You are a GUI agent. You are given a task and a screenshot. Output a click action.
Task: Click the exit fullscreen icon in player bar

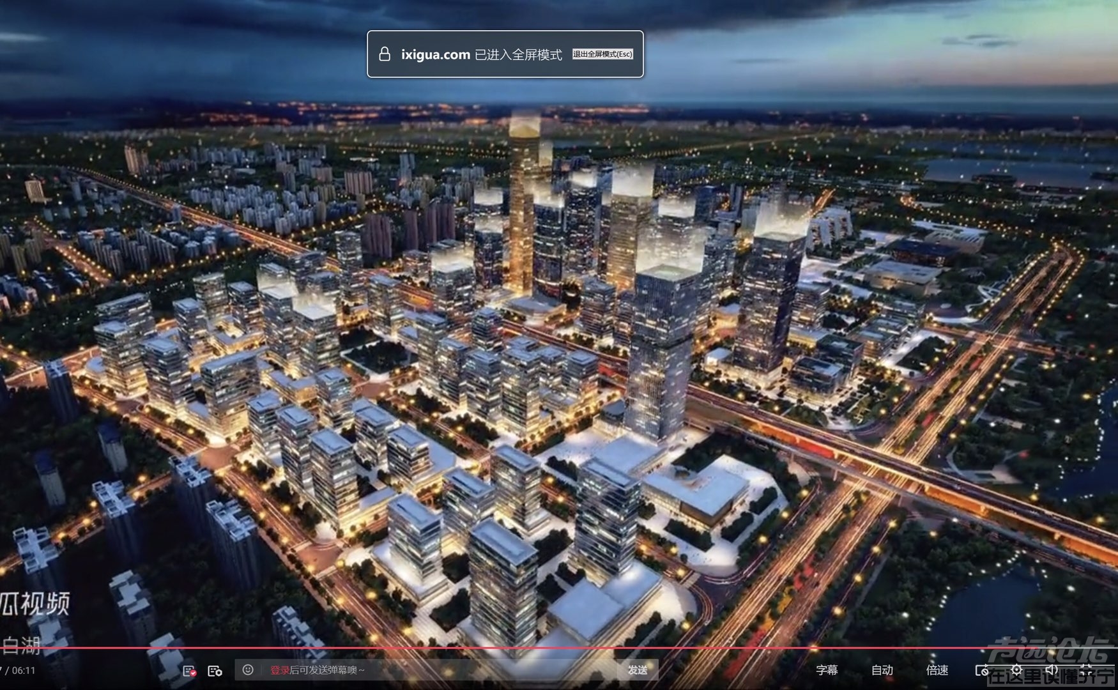(1086, 670)
